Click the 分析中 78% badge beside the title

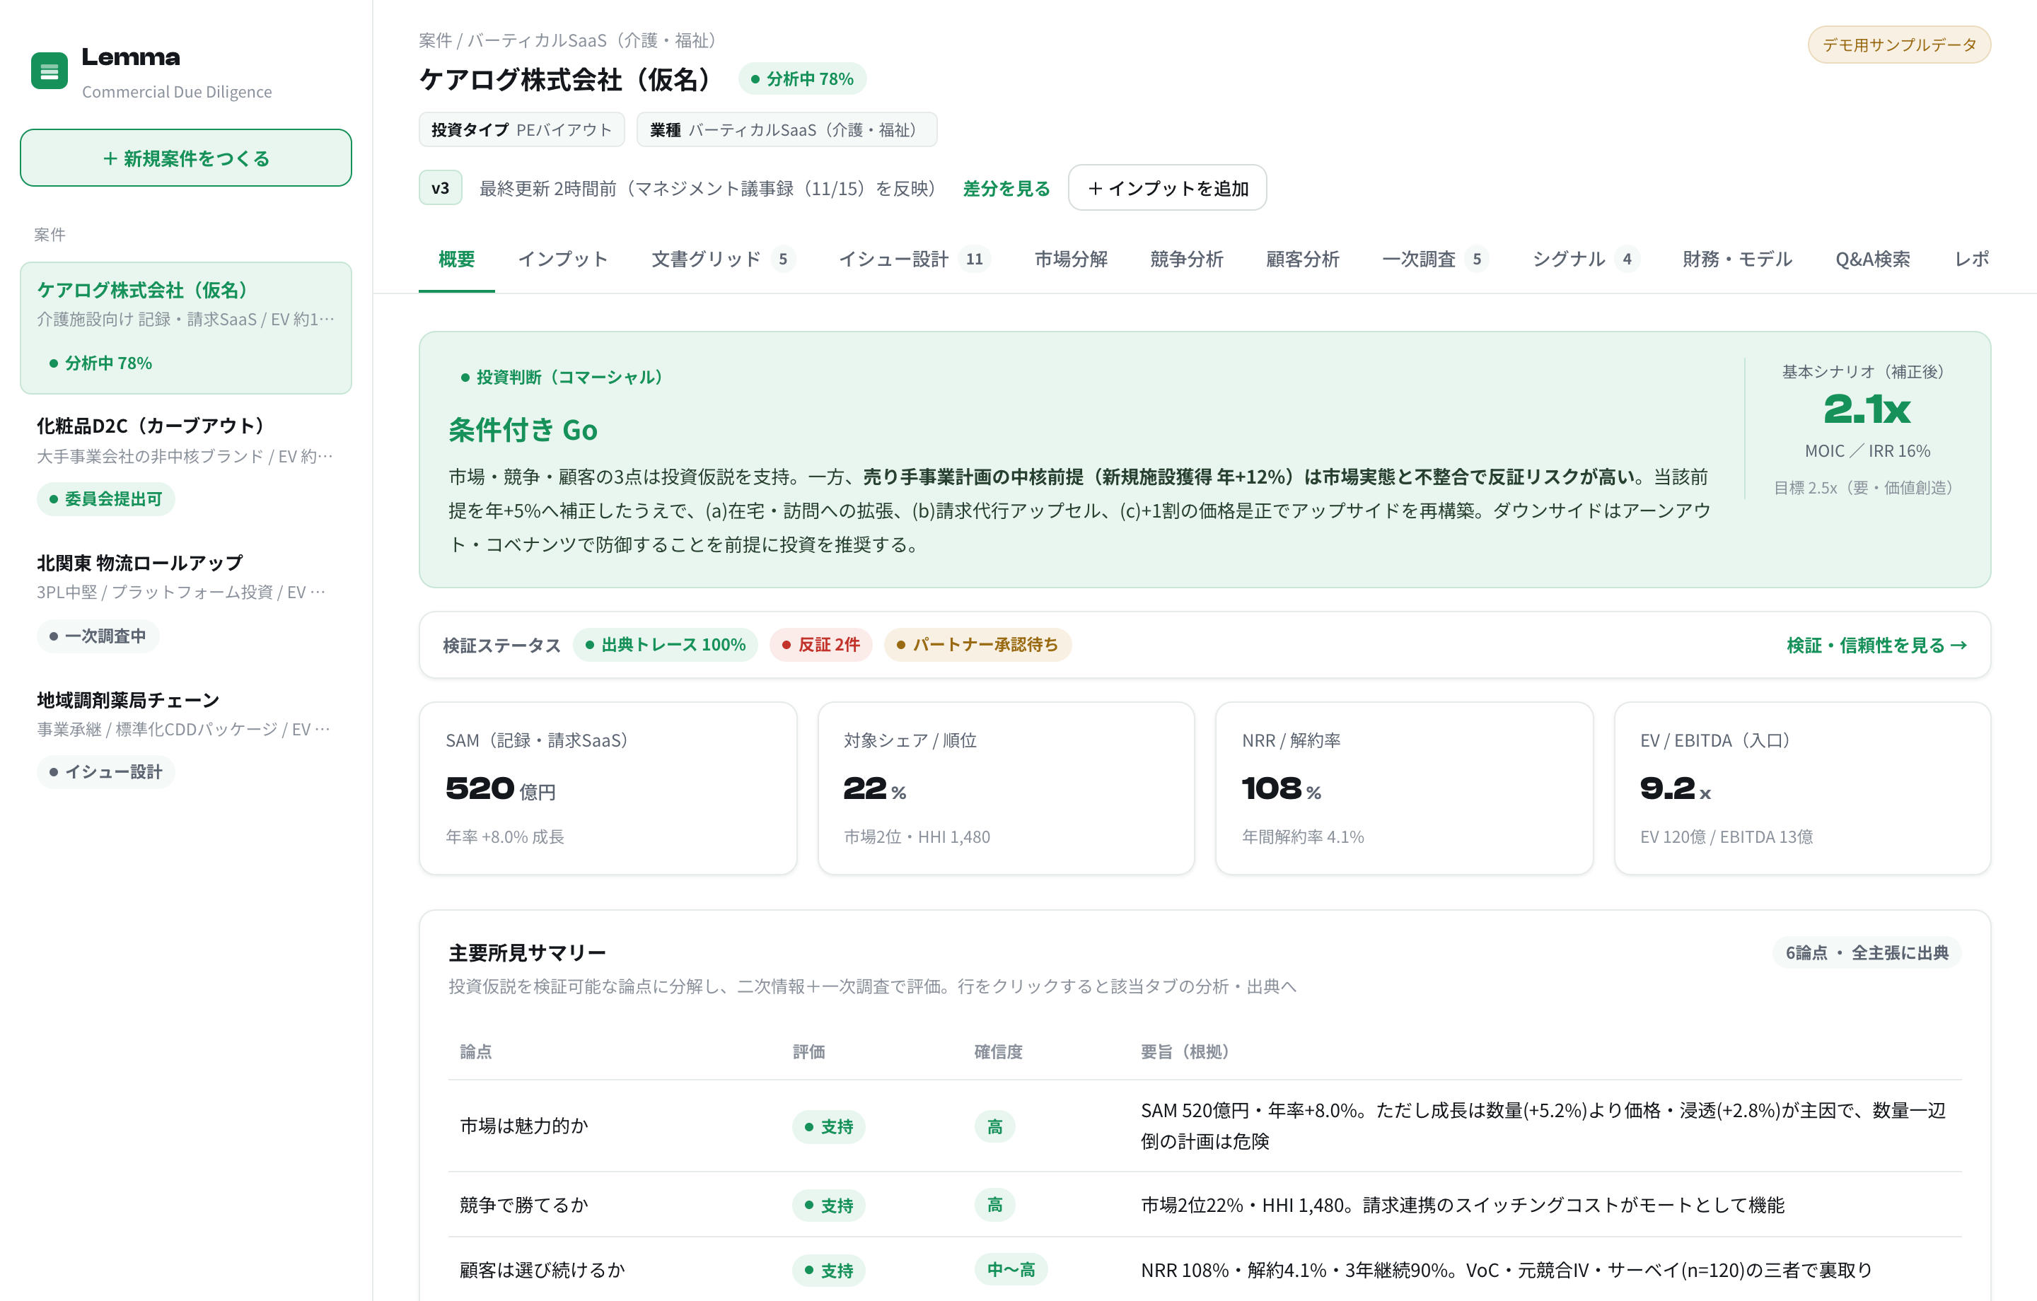coord(802,78)
